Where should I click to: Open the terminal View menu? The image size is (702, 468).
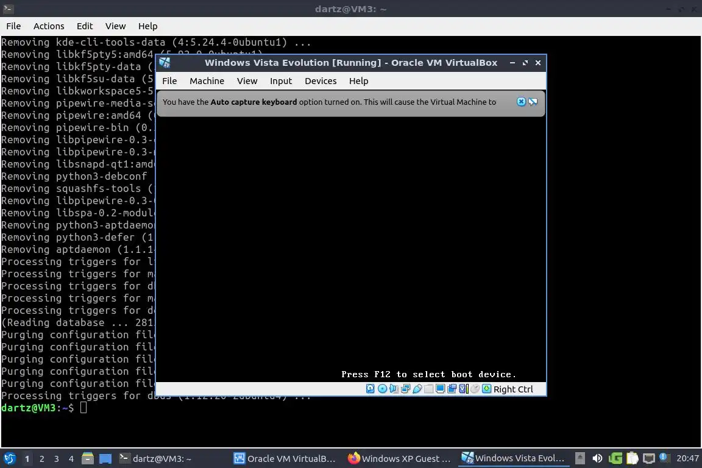[116, 26]
